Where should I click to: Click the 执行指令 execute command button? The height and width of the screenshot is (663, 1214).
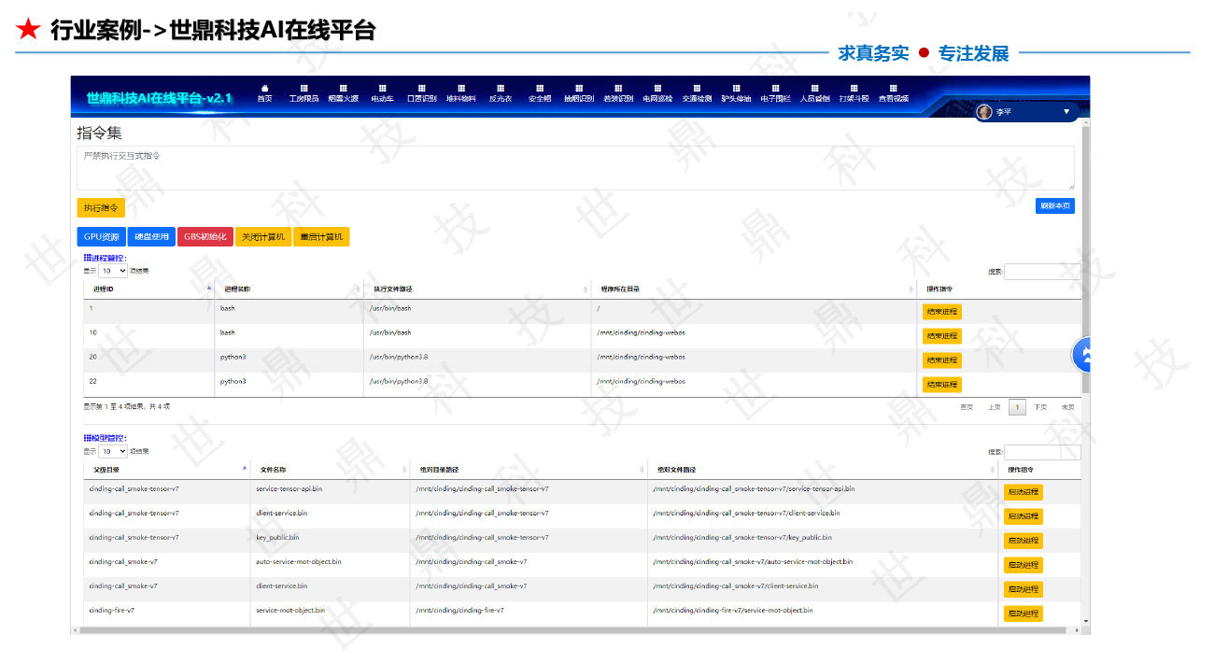(x=100, y=207)
